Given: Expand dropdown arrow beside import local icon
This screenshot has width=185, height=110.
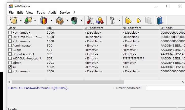Looking at the screenshot, I should tap(35, 20).
